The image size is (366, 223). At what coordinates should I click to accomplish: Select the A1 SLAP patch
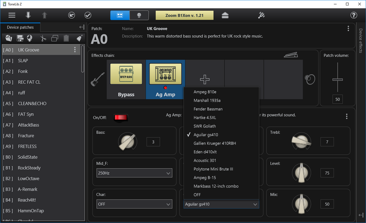41,61
